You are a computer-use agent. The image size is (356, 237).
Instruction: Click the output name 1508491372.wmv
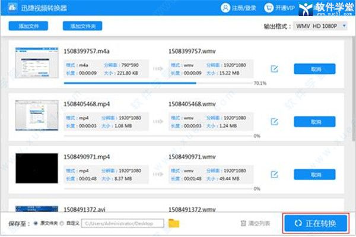point(192,209)
